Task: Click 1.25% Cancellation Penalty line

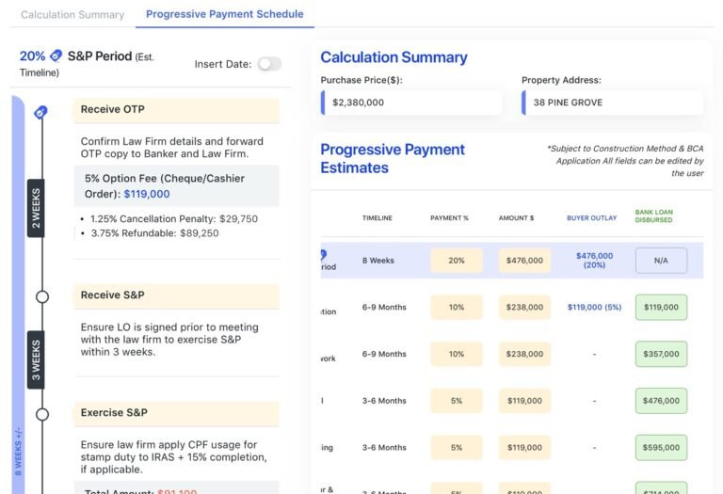Action: coord(174,219)
